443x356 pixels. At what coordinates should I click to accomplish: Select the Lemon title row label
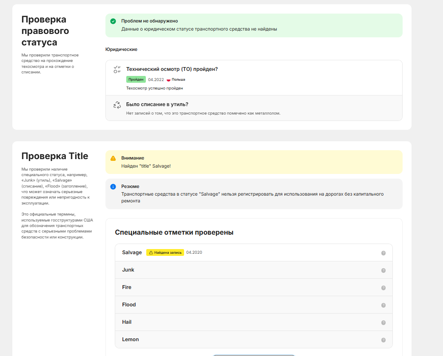130,339
